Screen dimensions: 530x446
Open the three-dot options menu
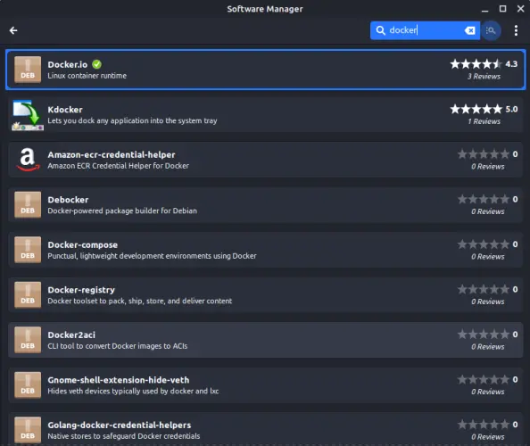(516, 30)
